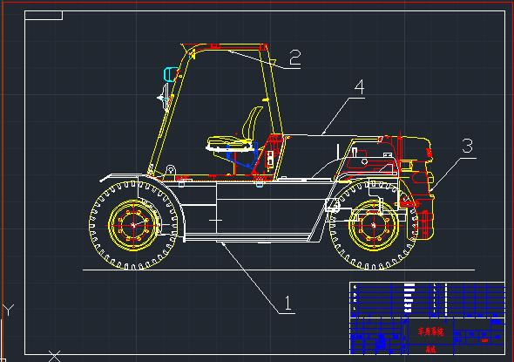Select the yellow seat backrest
The image size is (514, 362).
tap(253, 123)
